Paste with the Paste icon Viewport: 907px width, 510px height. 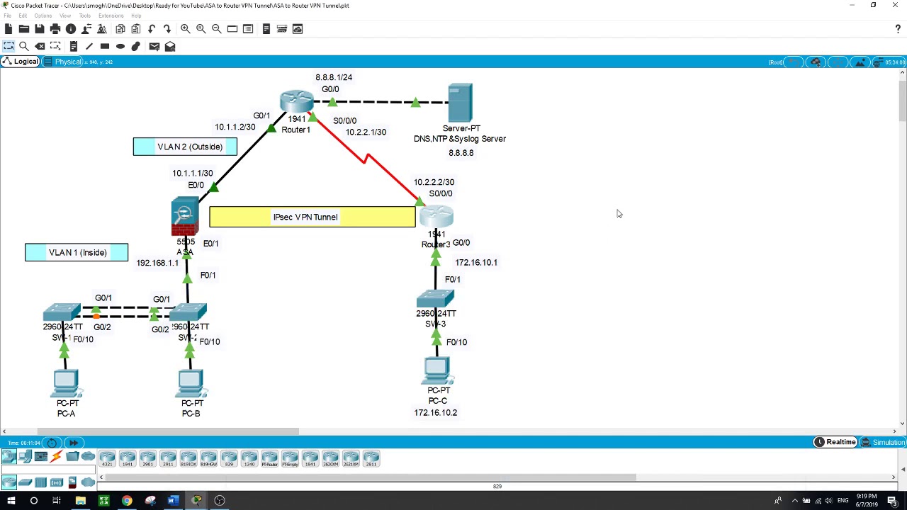(x=135, y=29)
